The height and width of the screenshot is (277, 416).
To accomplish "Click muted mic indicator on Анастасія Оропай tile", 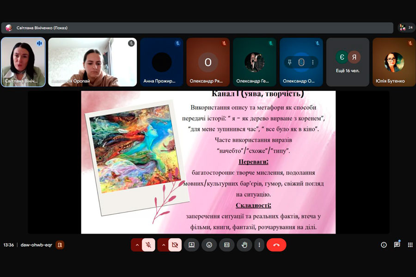I will [131, 43].
